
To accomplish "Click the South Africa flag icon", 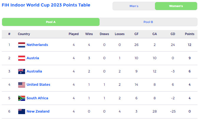I will 22,98.
